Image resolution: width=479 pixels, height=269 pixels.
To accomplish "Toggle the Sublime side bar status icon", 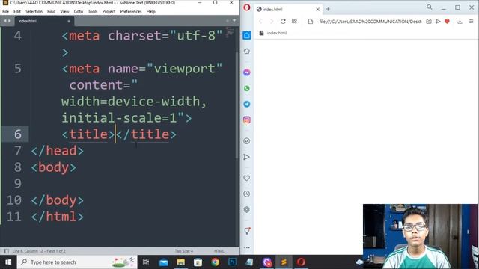I will click(x=6, y=251).
